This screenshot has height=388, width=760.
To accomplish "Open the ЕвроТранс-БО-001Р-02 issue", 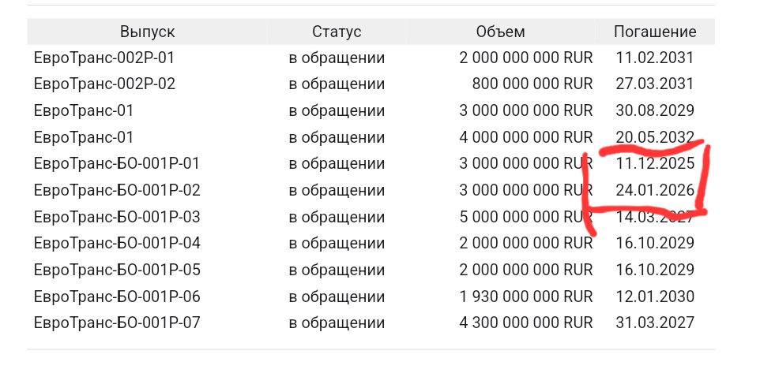I will pos(117,190).
